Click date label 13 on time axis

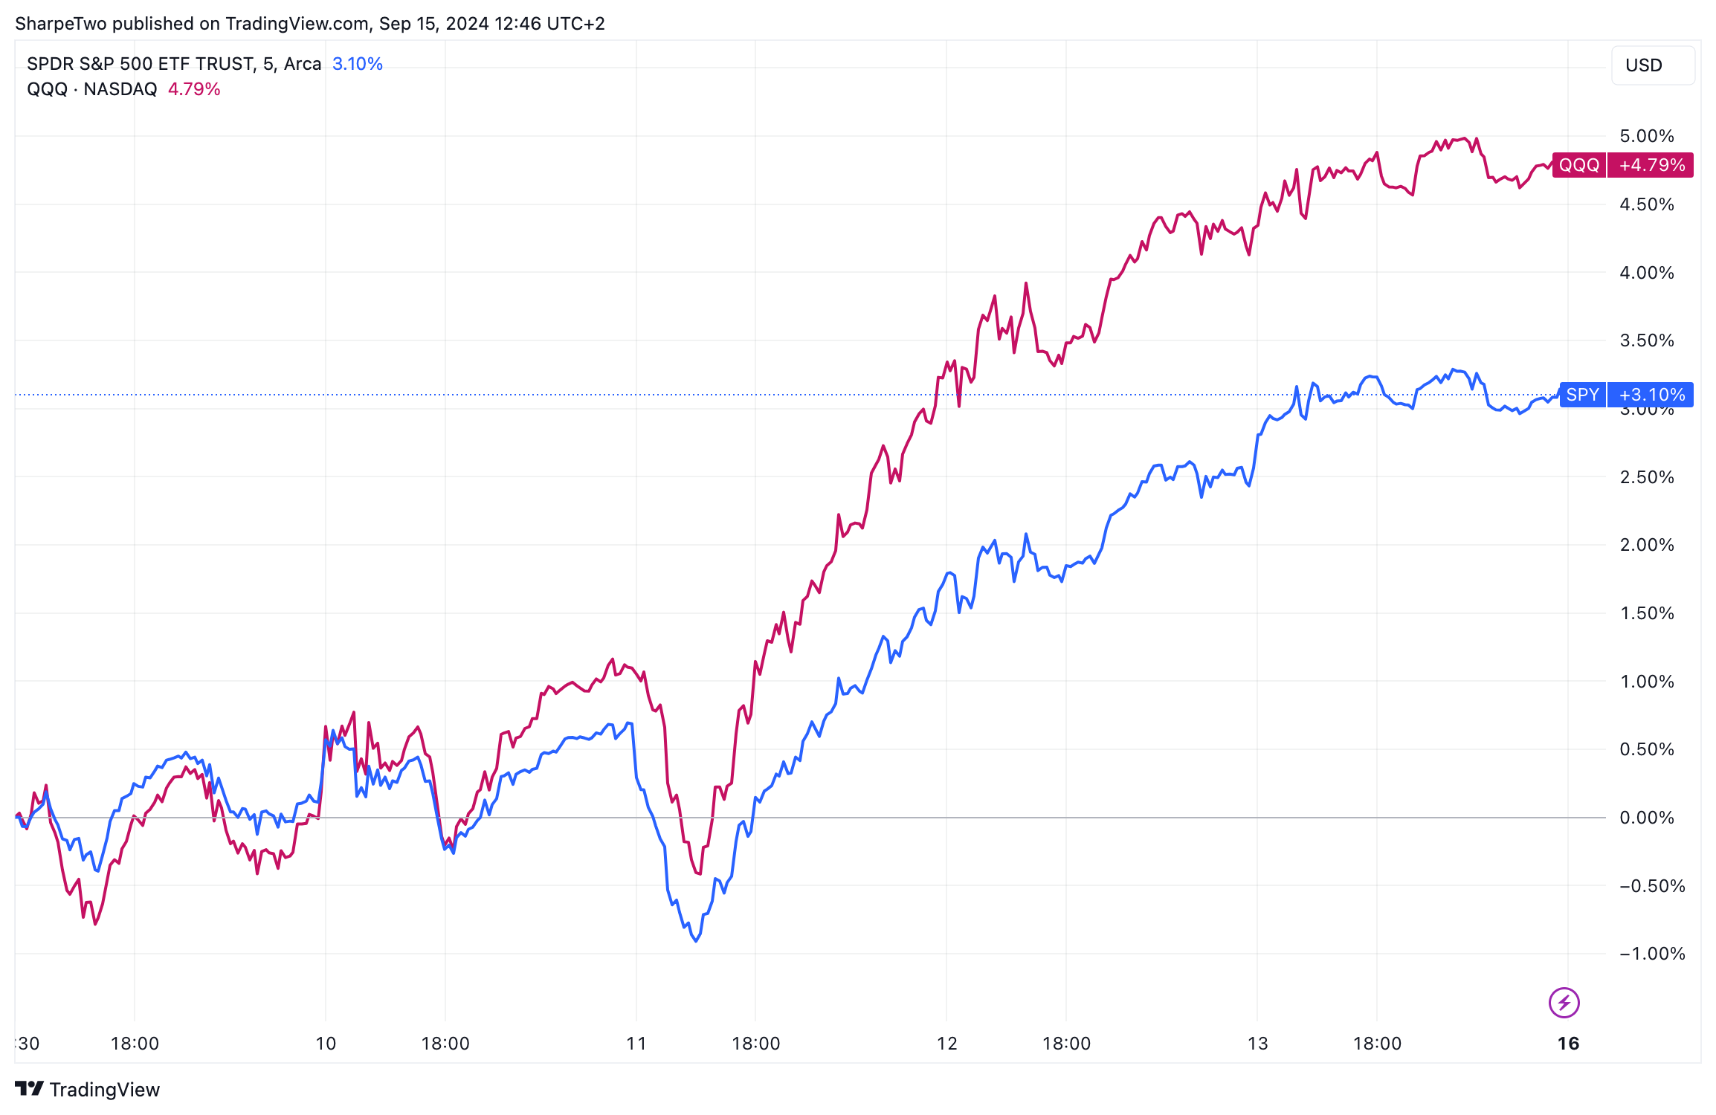click(1257, 1044)
